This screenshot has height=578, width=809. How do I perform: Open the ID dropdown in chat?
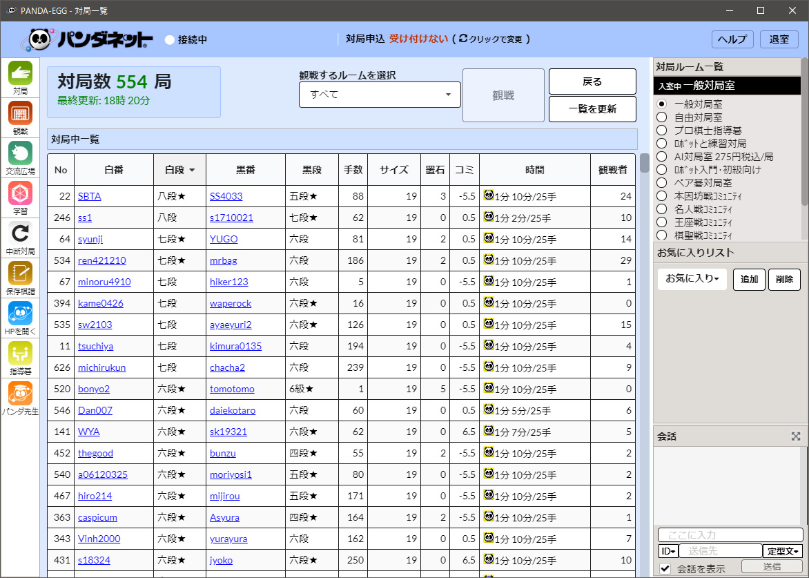pyautogui.click(x=668, y=551)
